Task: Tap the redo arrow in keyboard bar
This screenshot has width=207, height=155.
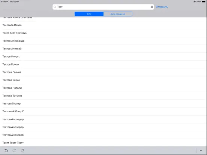Action: [x=14, y=151]
